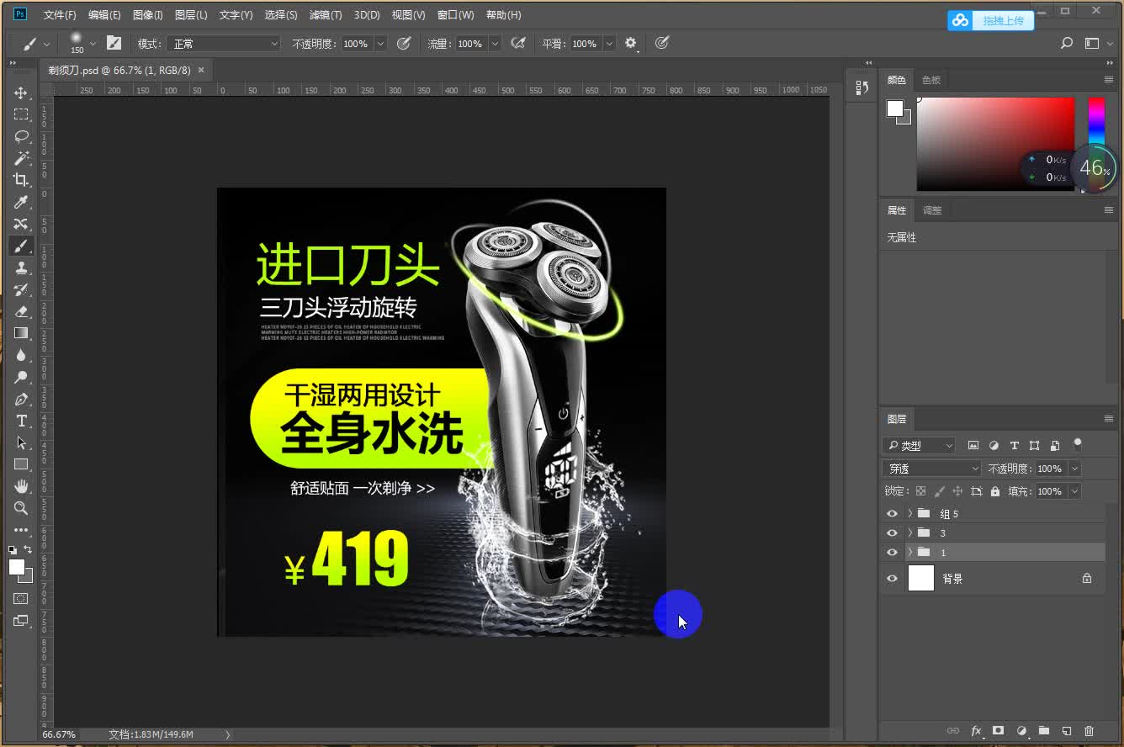Open the 图像(I) menu
This screenshot has height=747, width=1124.
[x=148, y=15]
